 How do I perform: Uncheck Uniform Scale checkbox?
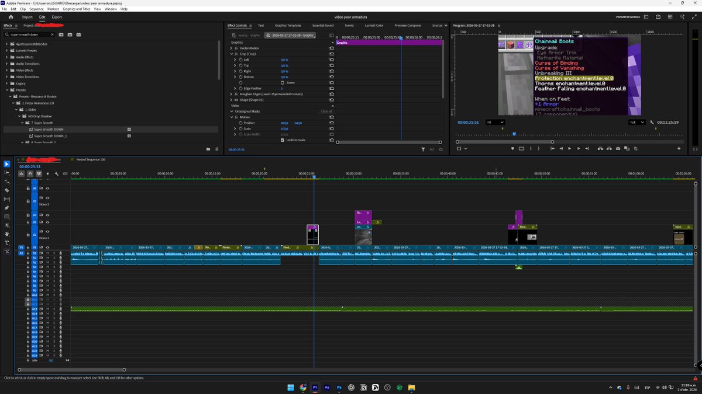(x=283, y=140)
